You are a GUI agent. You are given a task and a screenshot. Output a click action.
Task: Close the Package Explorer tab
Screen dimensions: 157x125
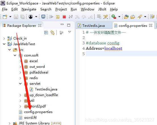[x=40, y=25]
